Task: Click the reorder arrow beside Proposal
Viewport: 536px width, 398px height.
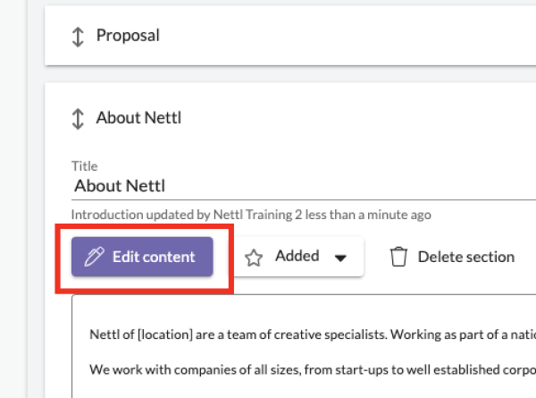Action: 78,37
